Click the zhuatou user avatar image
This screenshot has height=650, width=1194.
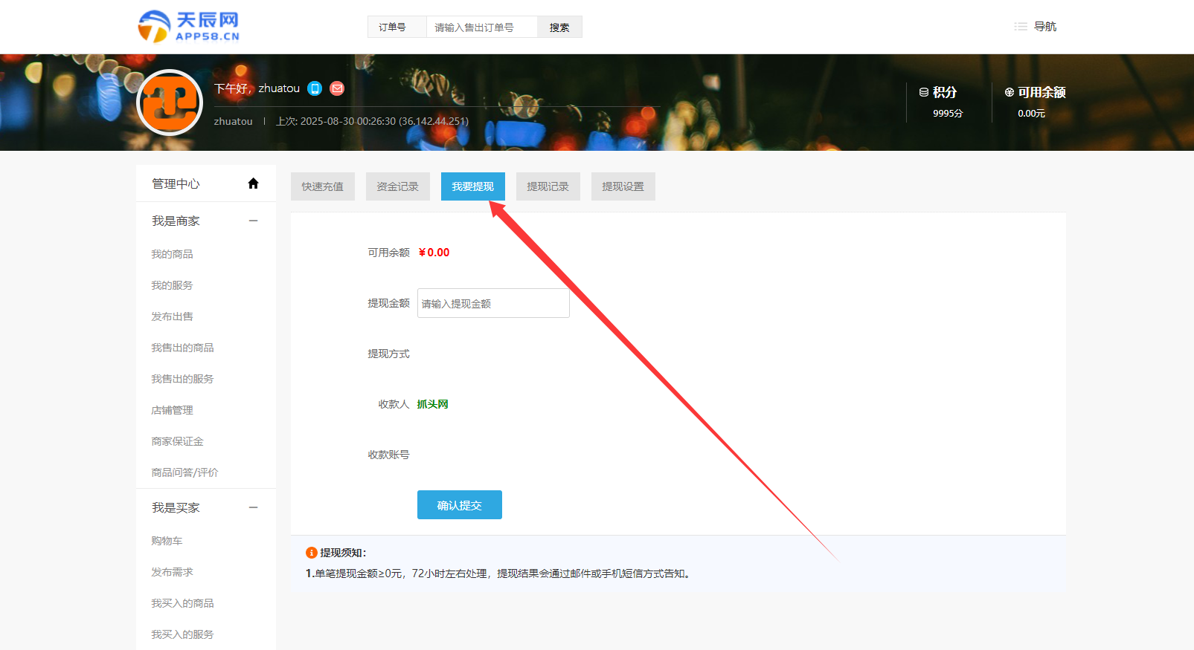tap(170, 103)
